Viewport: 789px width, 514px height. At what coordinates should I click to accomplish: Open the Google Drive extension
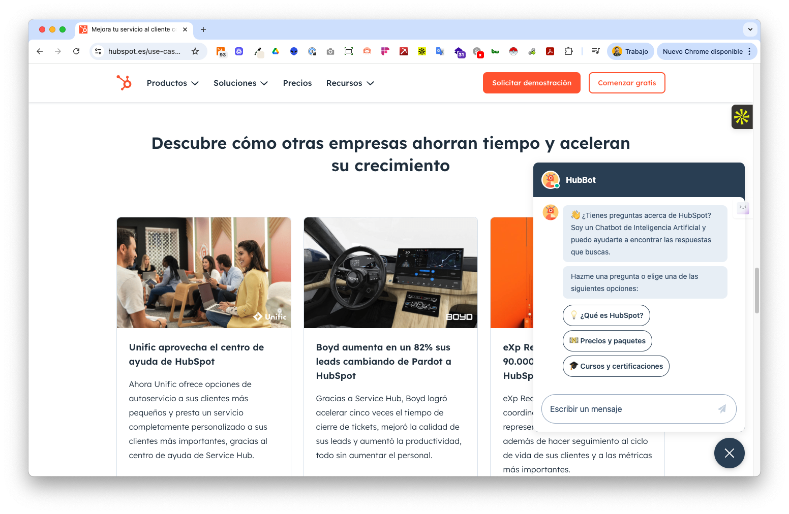276,51
